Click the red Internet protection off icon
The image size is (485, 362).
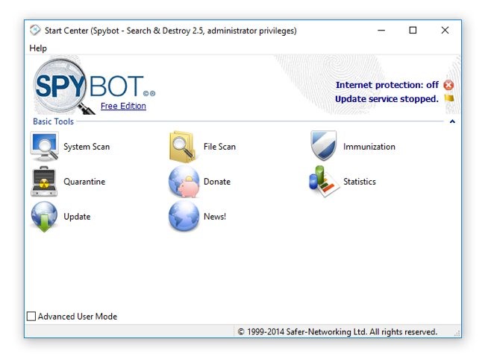(x=448, y=85)
